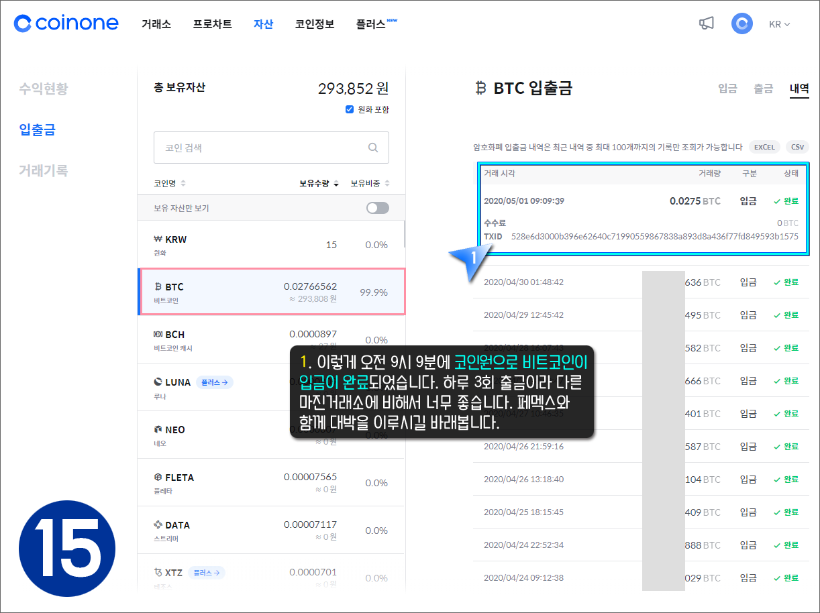Viewport: 820px width, 613px height.
Task: Switch to the 입금 tab
Action: (x=727, y=89)
